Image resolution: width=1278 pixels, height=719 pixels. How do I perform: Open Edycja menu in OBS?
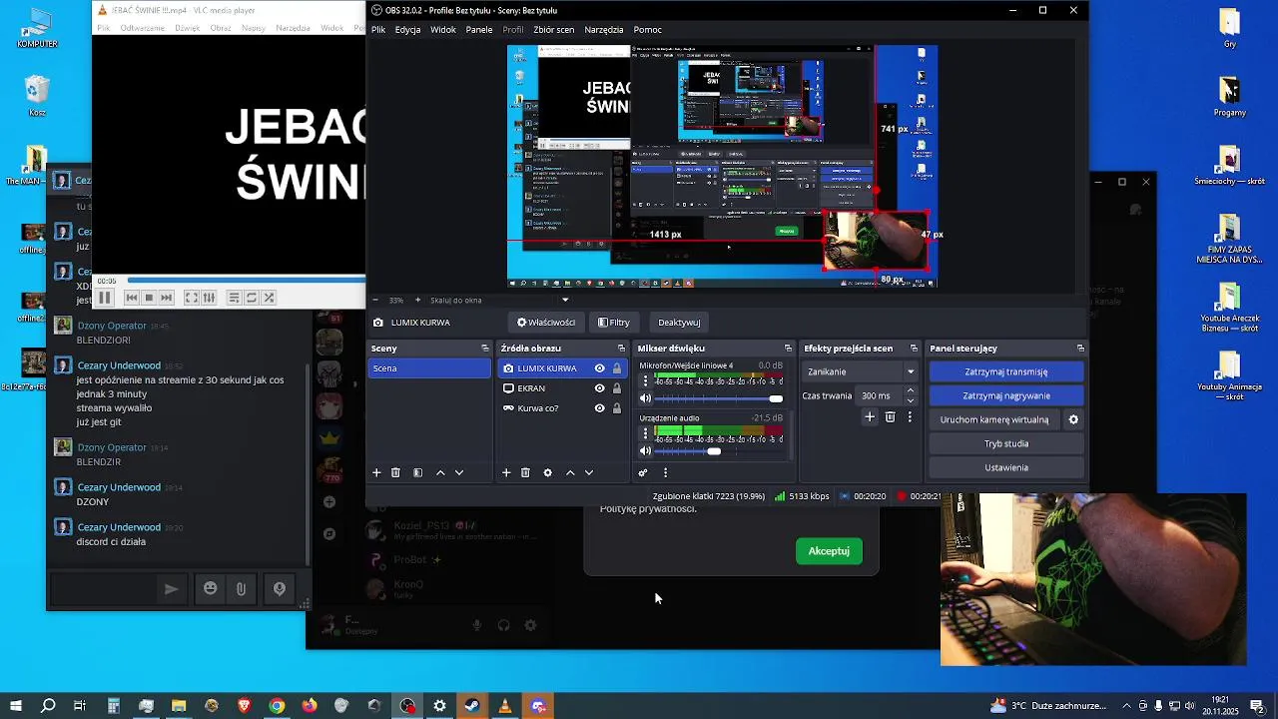(x=407, y=30)
